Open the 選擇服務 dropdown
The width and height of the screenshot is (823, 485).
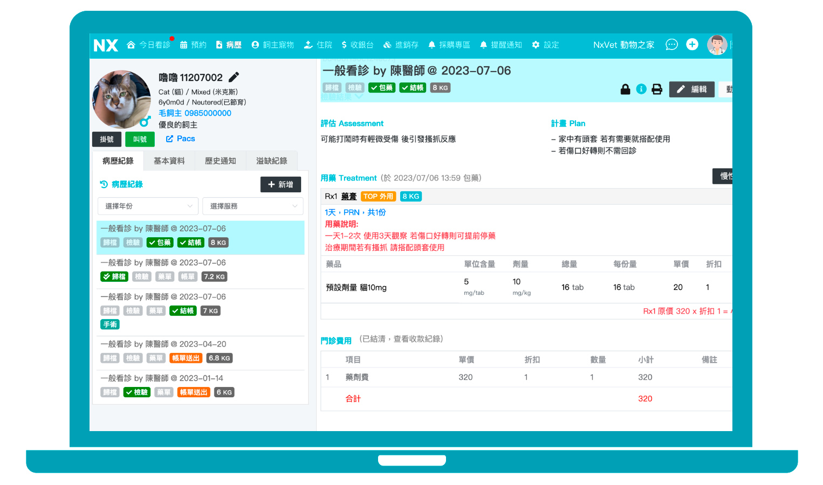coord(253,206)
